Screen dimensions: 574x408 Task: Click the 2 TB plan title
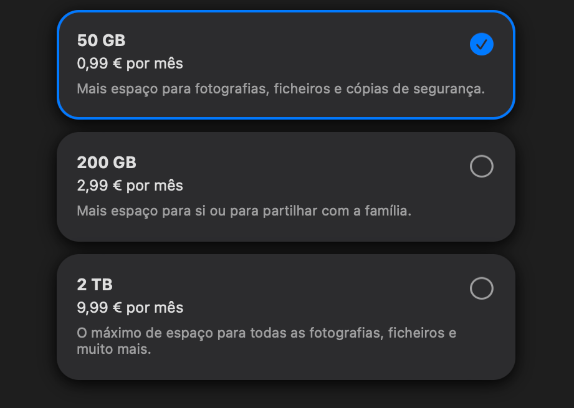(x=95, y=285)
